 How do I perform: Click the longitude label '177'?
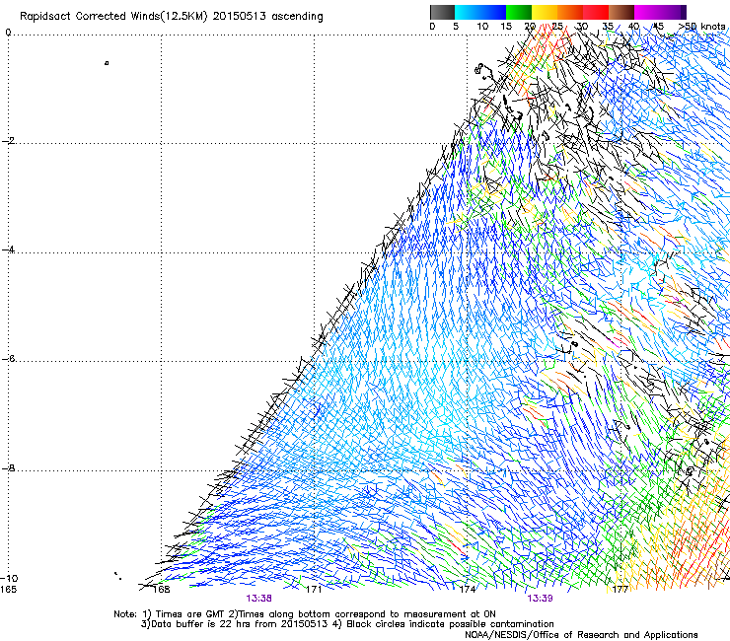coord(620,590)
